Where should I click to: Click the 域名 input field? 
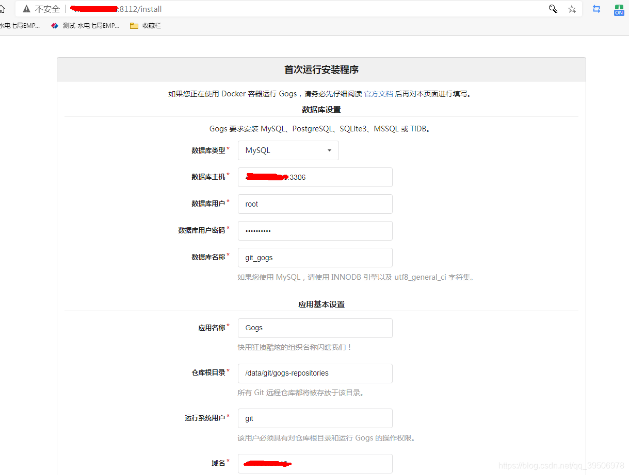pos(315,464)
